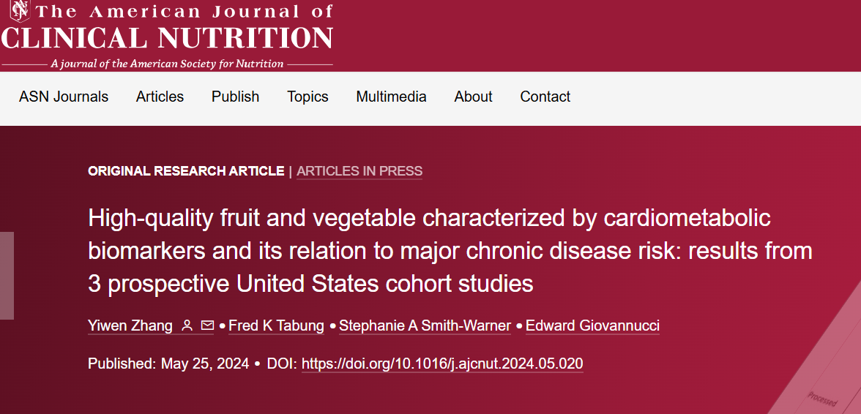Viewport: 861px width, 414px height.
Task: Click the ASN crest logo icon
Action: click(x=19, y=12)
